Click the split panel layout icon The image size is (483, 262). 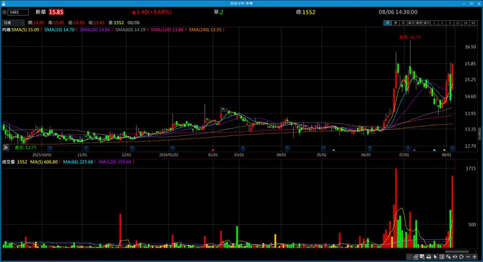pos(442,257)
